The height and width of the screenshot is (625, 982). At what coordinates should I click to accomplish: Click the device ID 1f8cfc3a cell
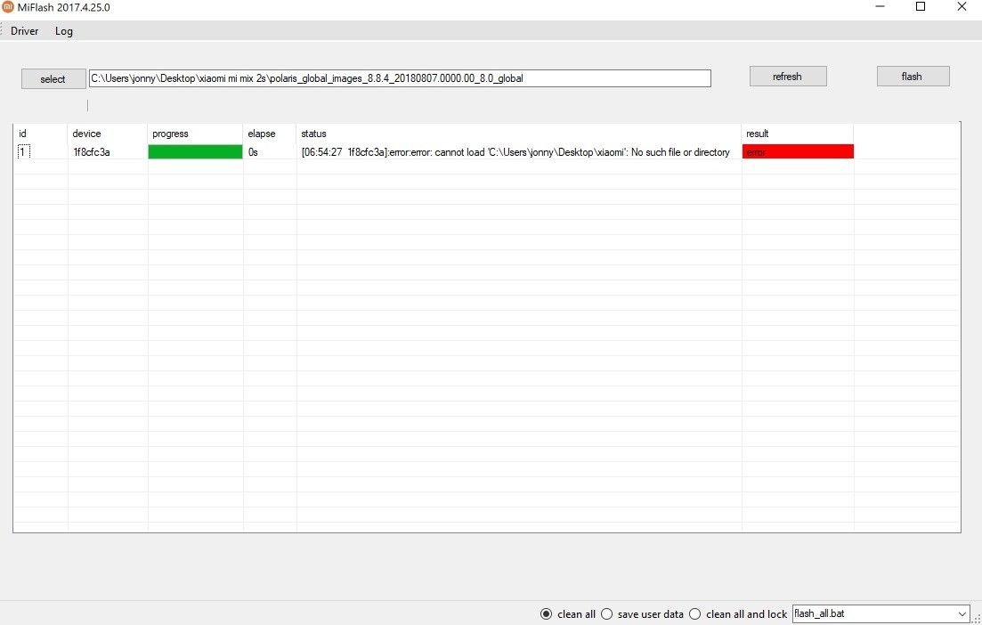92,152
